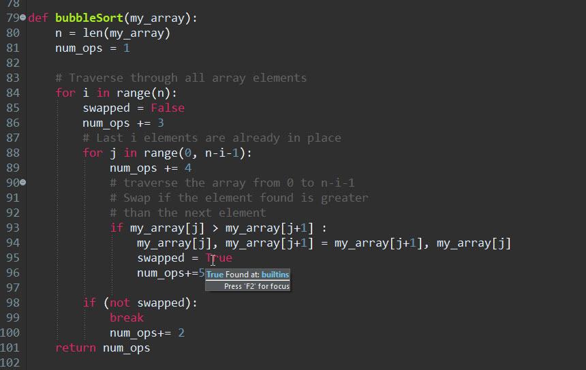586x370 pixels.
Task: Click 'num_ops = 1' on line 81
Action: (92, 48)
